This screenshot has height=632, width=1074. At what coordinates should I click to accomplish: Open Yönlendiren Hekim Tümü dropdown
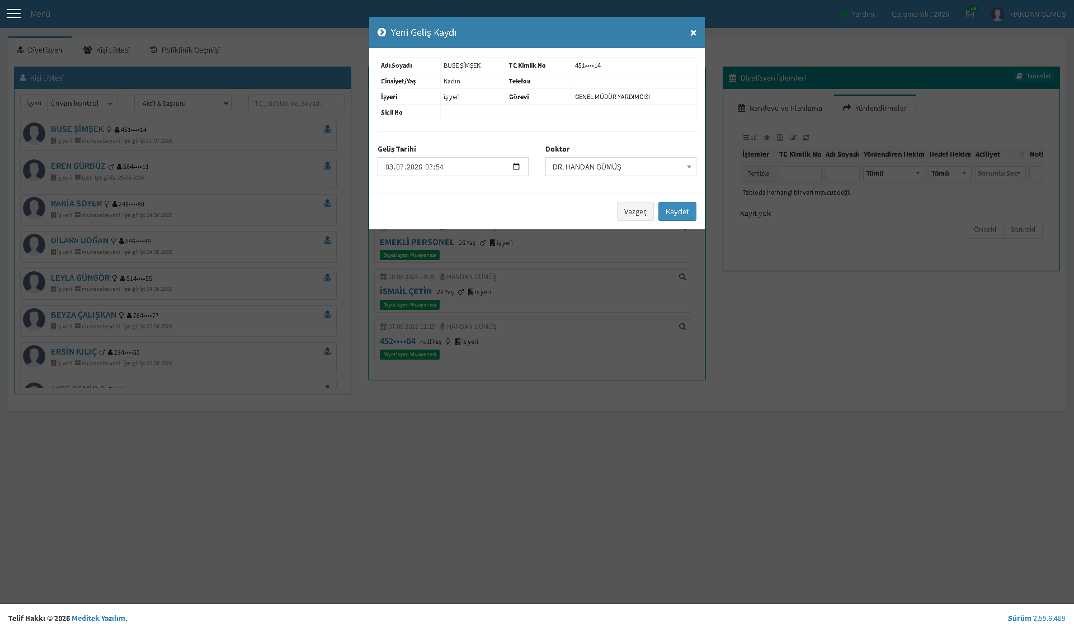coord(893,173)
